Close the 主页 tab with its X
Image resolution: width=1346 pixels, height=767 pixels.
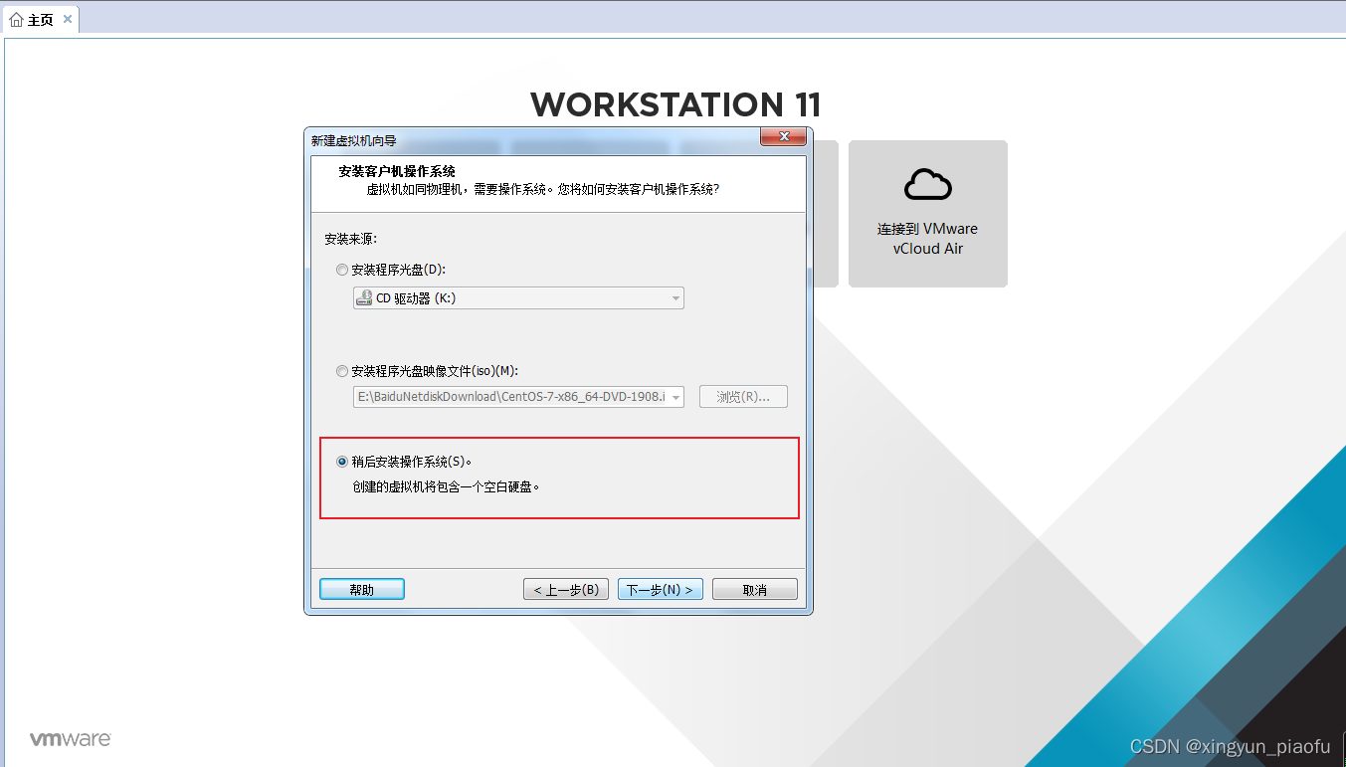[x=68, y=19]
